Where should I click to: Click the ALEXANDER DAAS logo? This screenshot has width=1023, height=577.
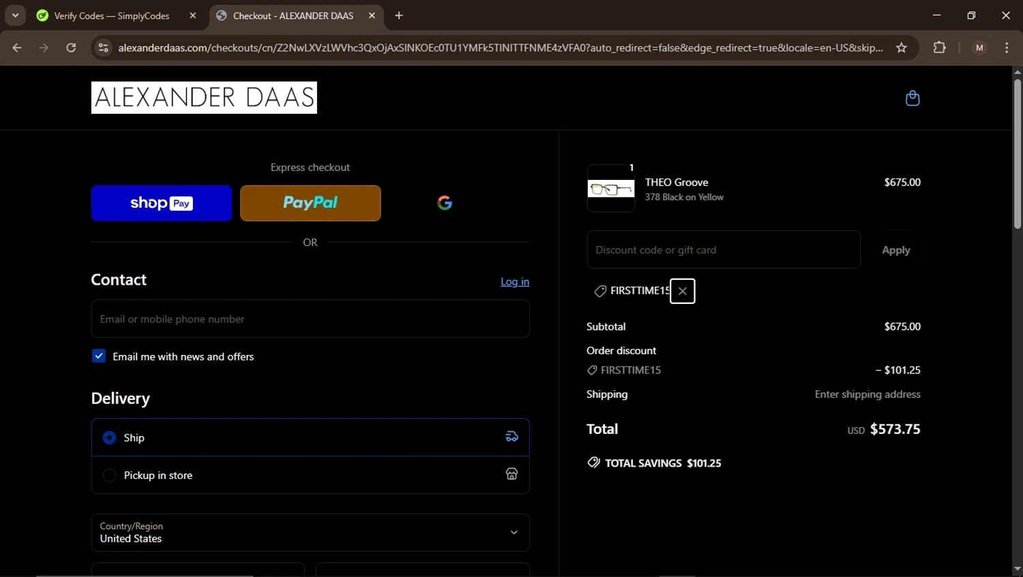[x=204, y=97]
